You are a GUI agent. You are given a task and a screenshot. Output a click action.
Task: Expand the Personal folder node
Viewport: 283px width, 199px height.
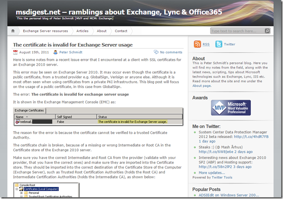[21, 193]
